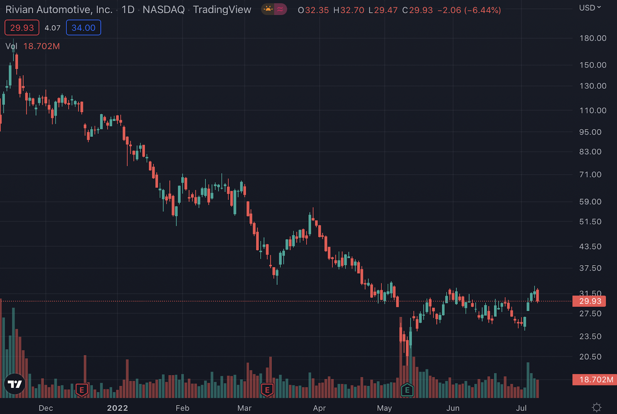This screenshot has width=617, height=414.
Task: Click the blue 34.00 buy price button
Action: [x=83, y=28]
